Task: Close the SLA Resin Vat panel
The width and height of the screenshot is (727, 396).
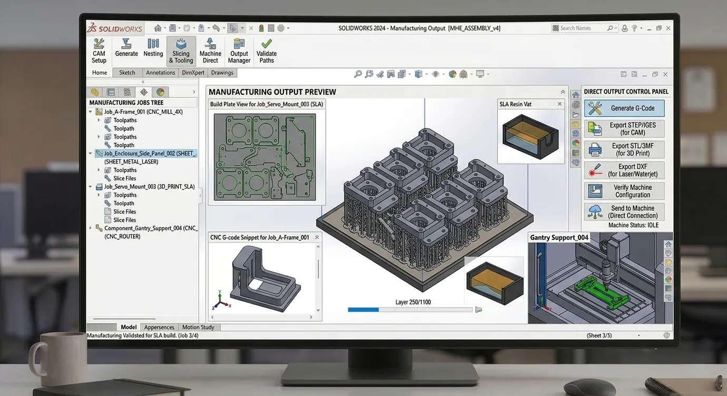Action: tap(559, 104)
